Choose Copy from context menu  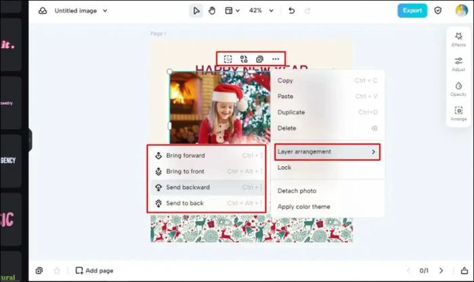[327, 80]
